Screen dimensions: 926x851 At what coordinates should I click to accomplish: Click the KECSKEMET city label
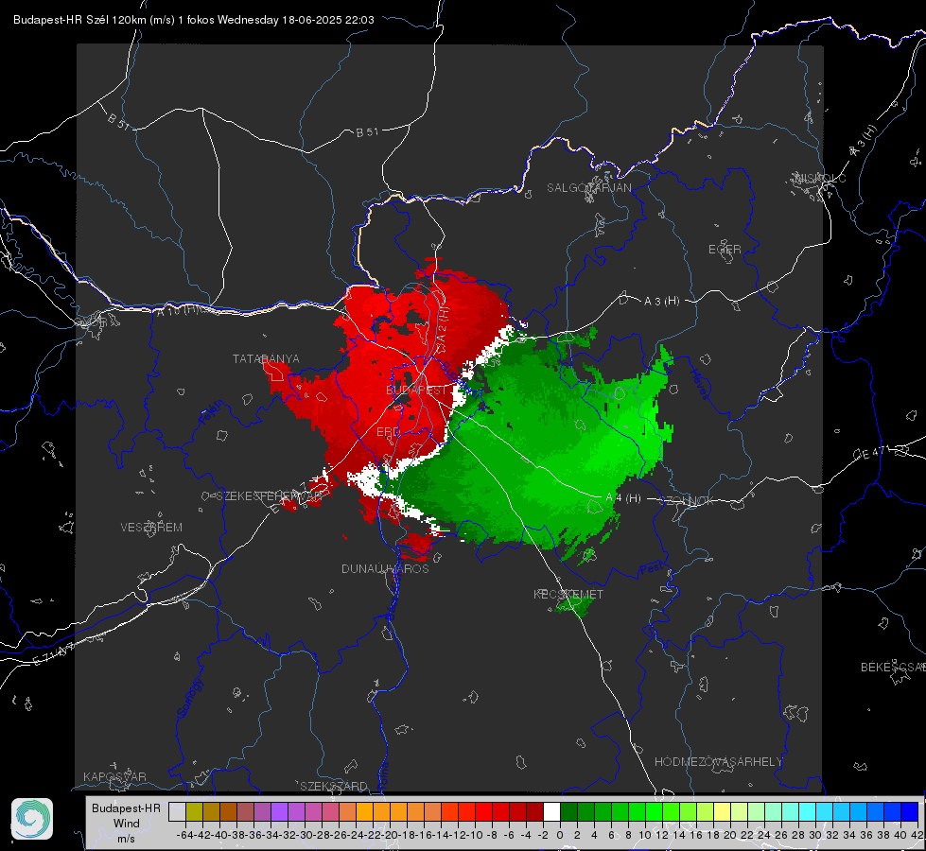(568, 594)
